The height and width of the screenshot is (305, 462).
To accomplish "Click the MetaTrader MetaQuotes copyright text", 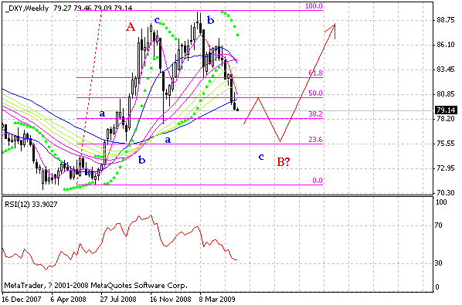I will (x=96, y=285).
